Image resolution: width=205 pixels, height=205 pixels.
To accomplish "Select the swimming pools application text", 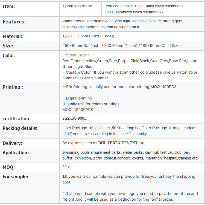I will [130, 155].
